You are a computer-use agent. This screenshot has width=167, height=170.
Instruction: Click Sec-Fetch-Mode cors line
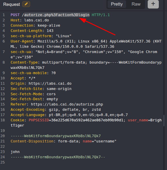click(33, 94)
